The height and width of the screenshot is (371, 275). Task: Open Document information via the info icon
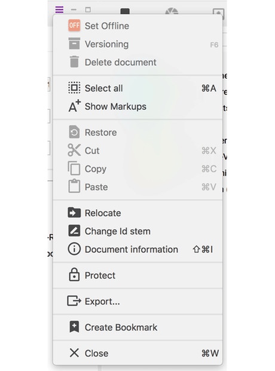click(x=74, y=249)
